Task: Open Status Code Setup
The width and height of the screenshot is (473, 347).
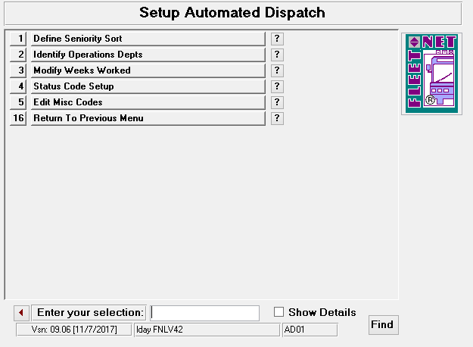Action: (x=148, y=86)
